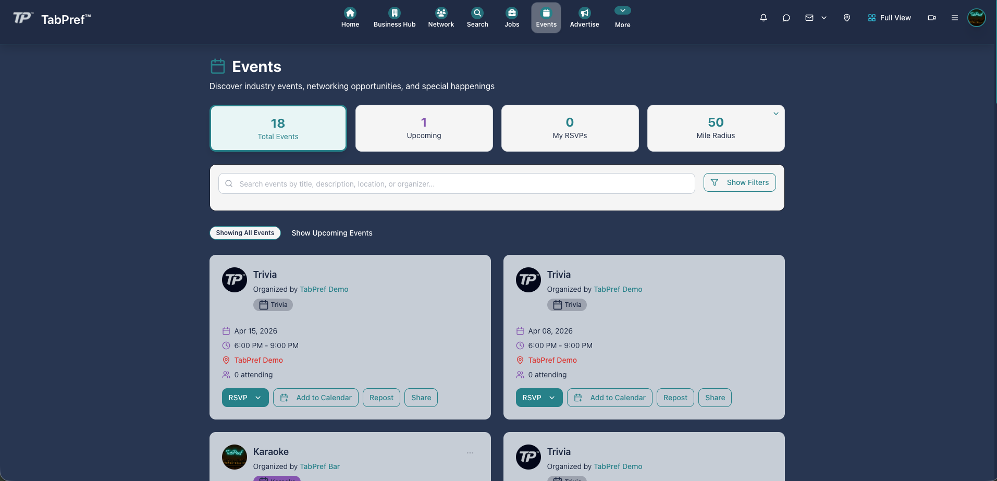
Task: Open the Karaoke card three-dot menu
Action: [x=470, y=453]
